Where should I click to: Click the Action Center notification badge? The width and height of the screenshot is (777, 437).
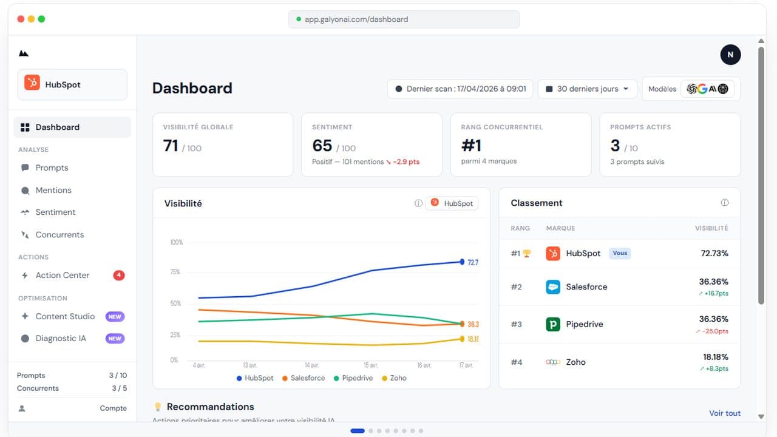pos(119,275)
